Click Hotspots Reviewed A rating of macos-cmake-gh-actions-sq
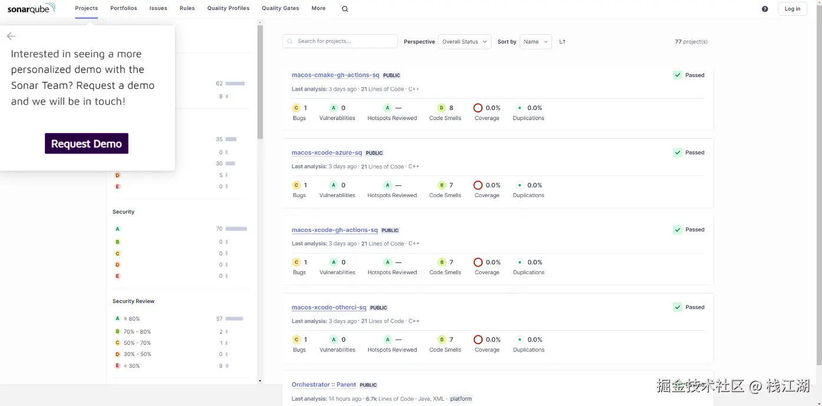This screenshot has height=406, width=822. (387, 108)
